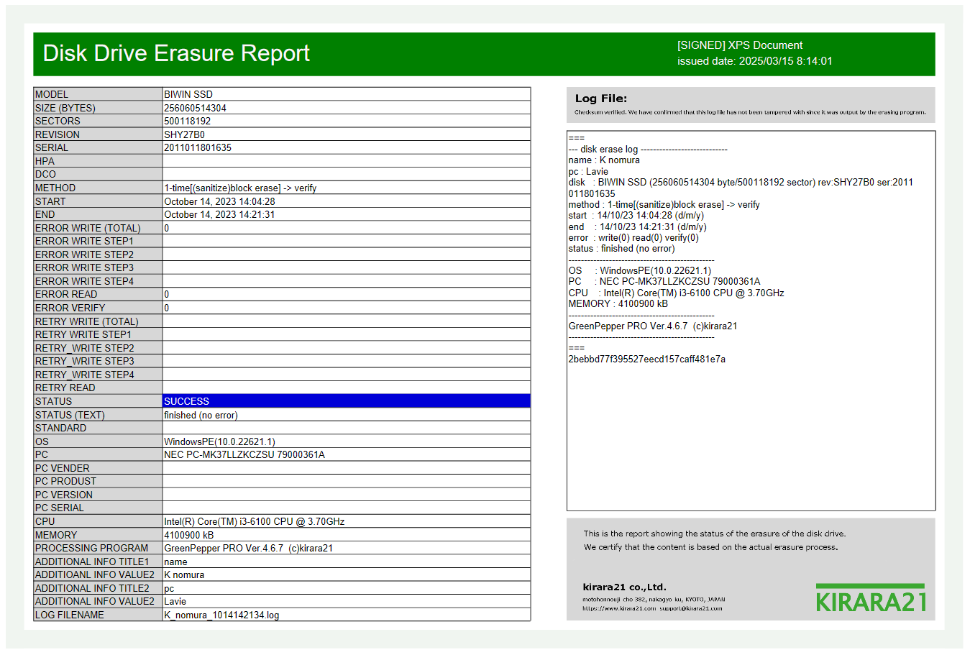Select the WindowsPE(10.0.22621.1) table cell
This screenshot has height=655, width=970.
pos(347,441)
